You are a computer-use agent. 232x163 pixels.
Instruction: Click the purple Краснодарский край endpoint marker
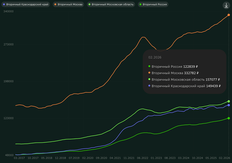click(x=229, y=105)
